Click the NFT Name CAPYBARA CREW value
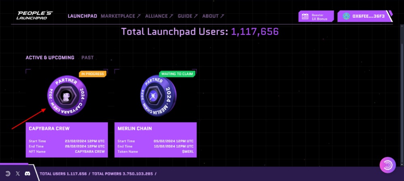 click(x=90, y=152)
